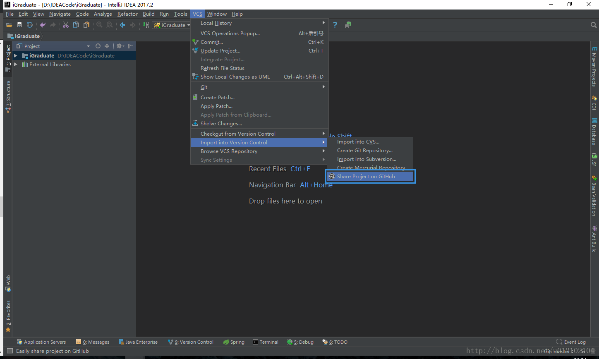Click the Find magnifier toolbar icon
599x359 pixels.
coord(99,25)
